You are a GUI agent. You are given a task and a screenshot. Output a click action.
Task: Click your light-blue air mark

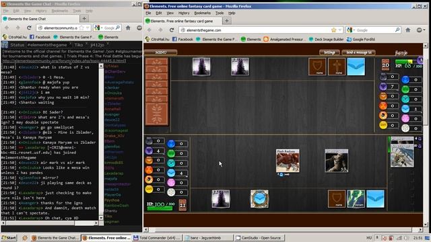pos(376,199)
